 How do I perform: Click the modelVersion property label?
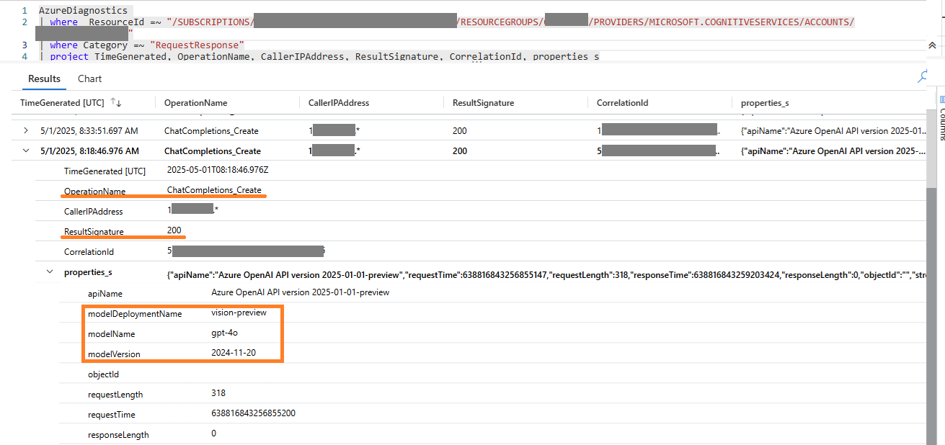click(x=114, y=354)
